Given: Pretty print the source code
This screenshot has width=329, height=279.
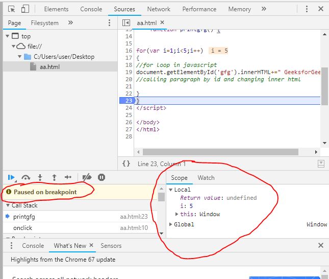Looking at the screenshot, I should [126, 164].
